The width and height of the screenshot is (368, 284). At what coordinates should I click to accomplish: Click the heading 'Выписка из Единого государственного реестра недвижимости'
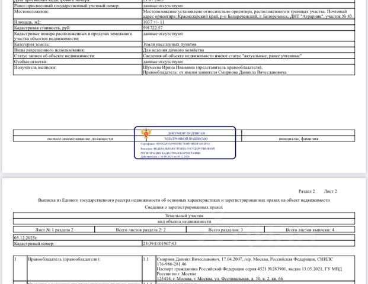point(184,201)
